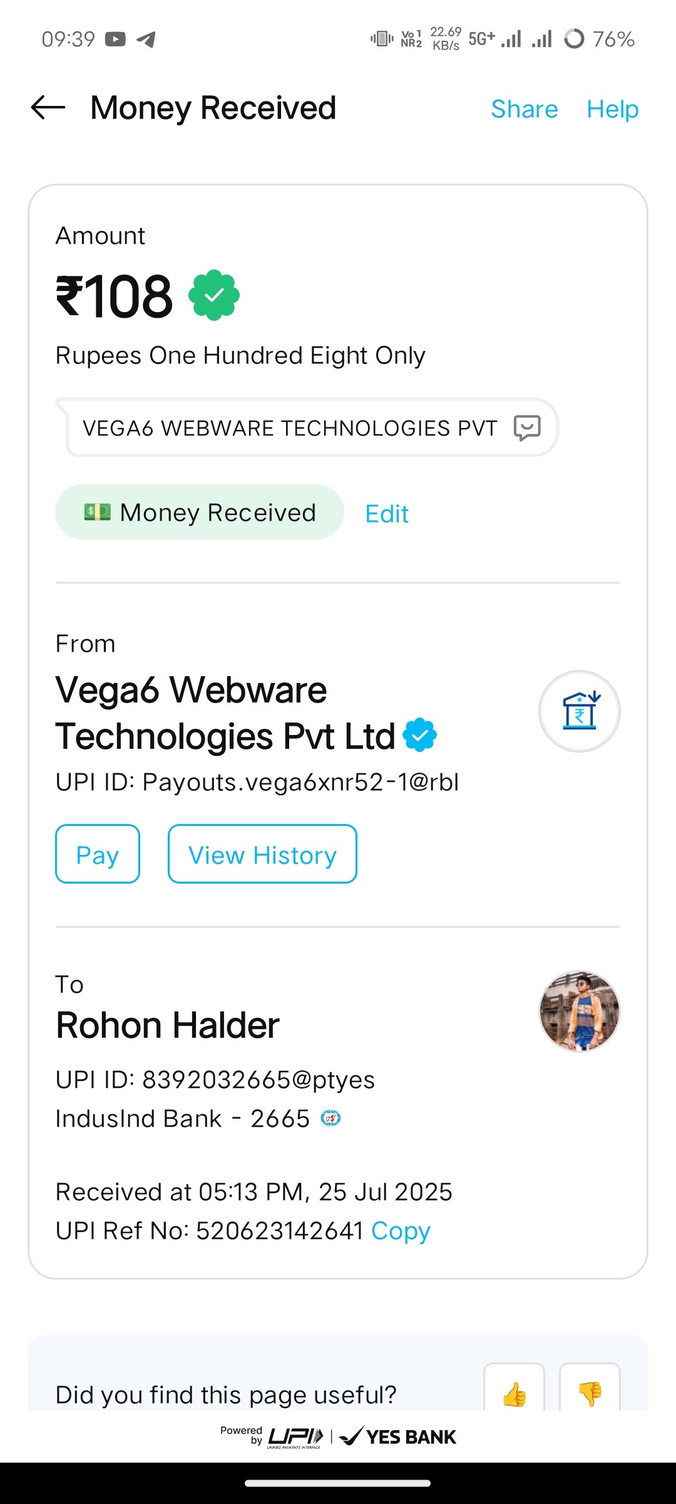Tap the thumbs up feedback icon
Viewport: 676px width, 1504px height.
click(x=515, y=1394)
